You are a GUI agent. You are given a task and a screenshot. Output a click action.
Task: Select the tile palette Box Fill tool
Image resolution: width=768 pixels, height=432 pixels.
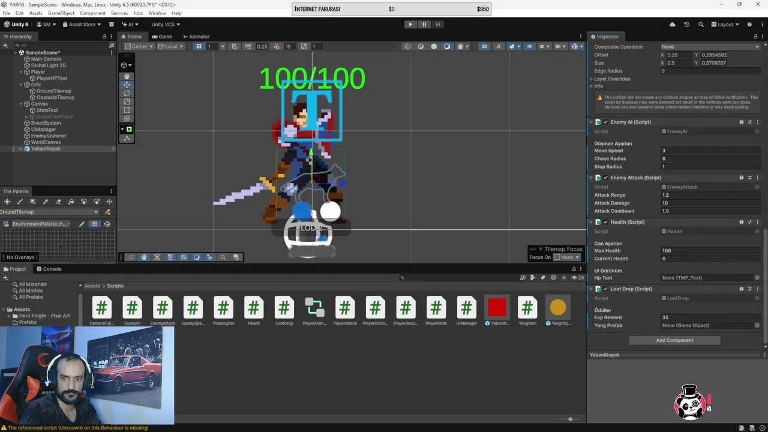tap(32, 202)
